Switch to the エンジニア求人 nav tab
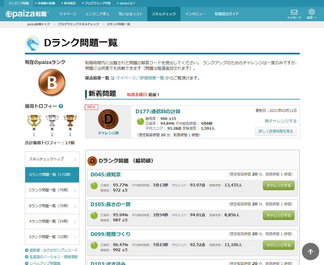Viewport: 324px width, 265px height. (97, 14)
